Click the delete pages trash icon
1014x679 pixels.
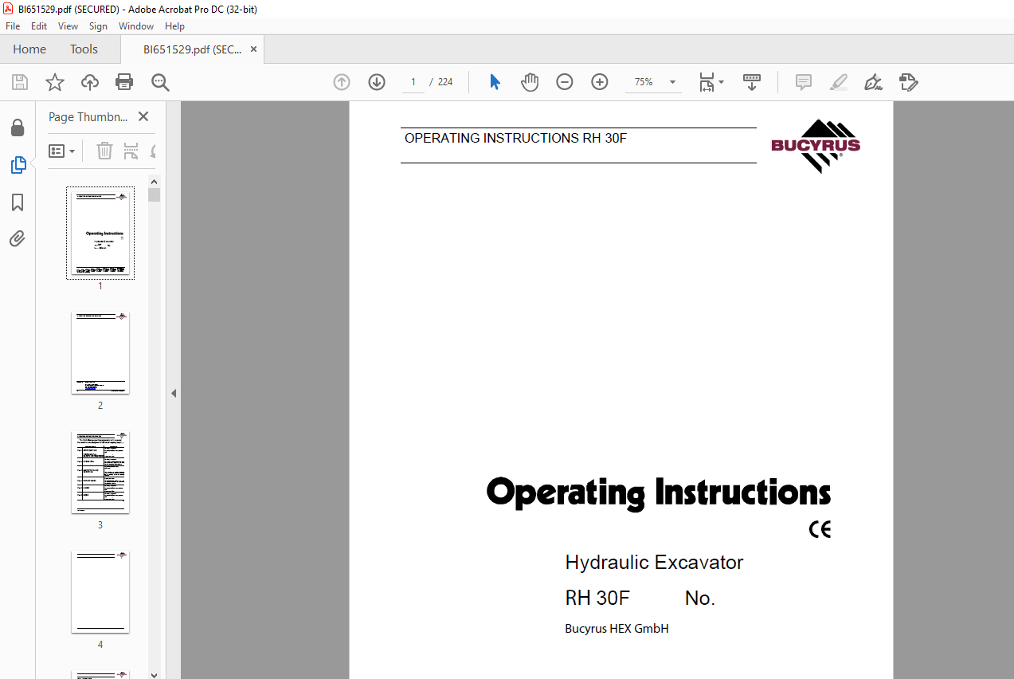click(105, 151)
